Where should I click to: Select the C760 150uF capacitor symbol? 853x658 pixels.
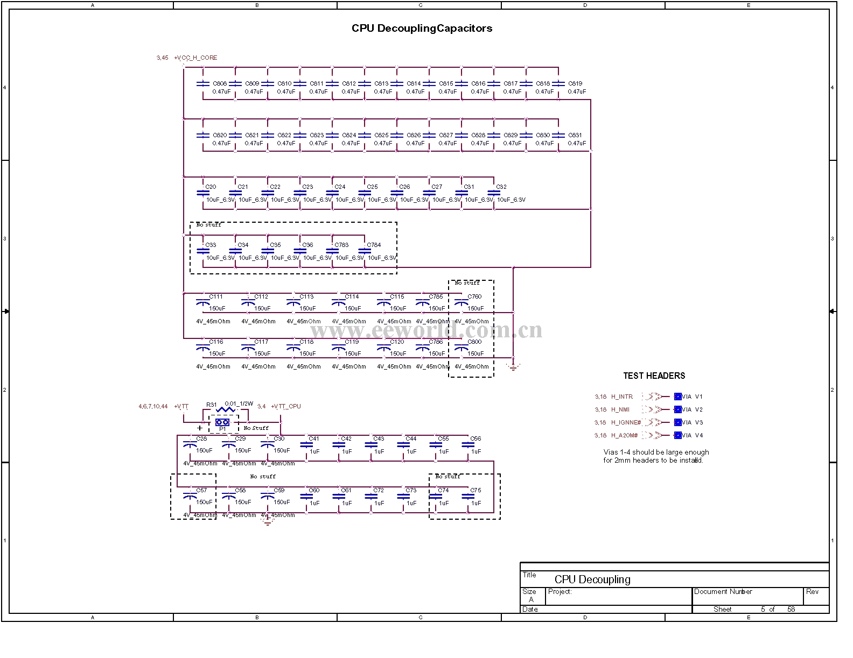pos(461,303)
